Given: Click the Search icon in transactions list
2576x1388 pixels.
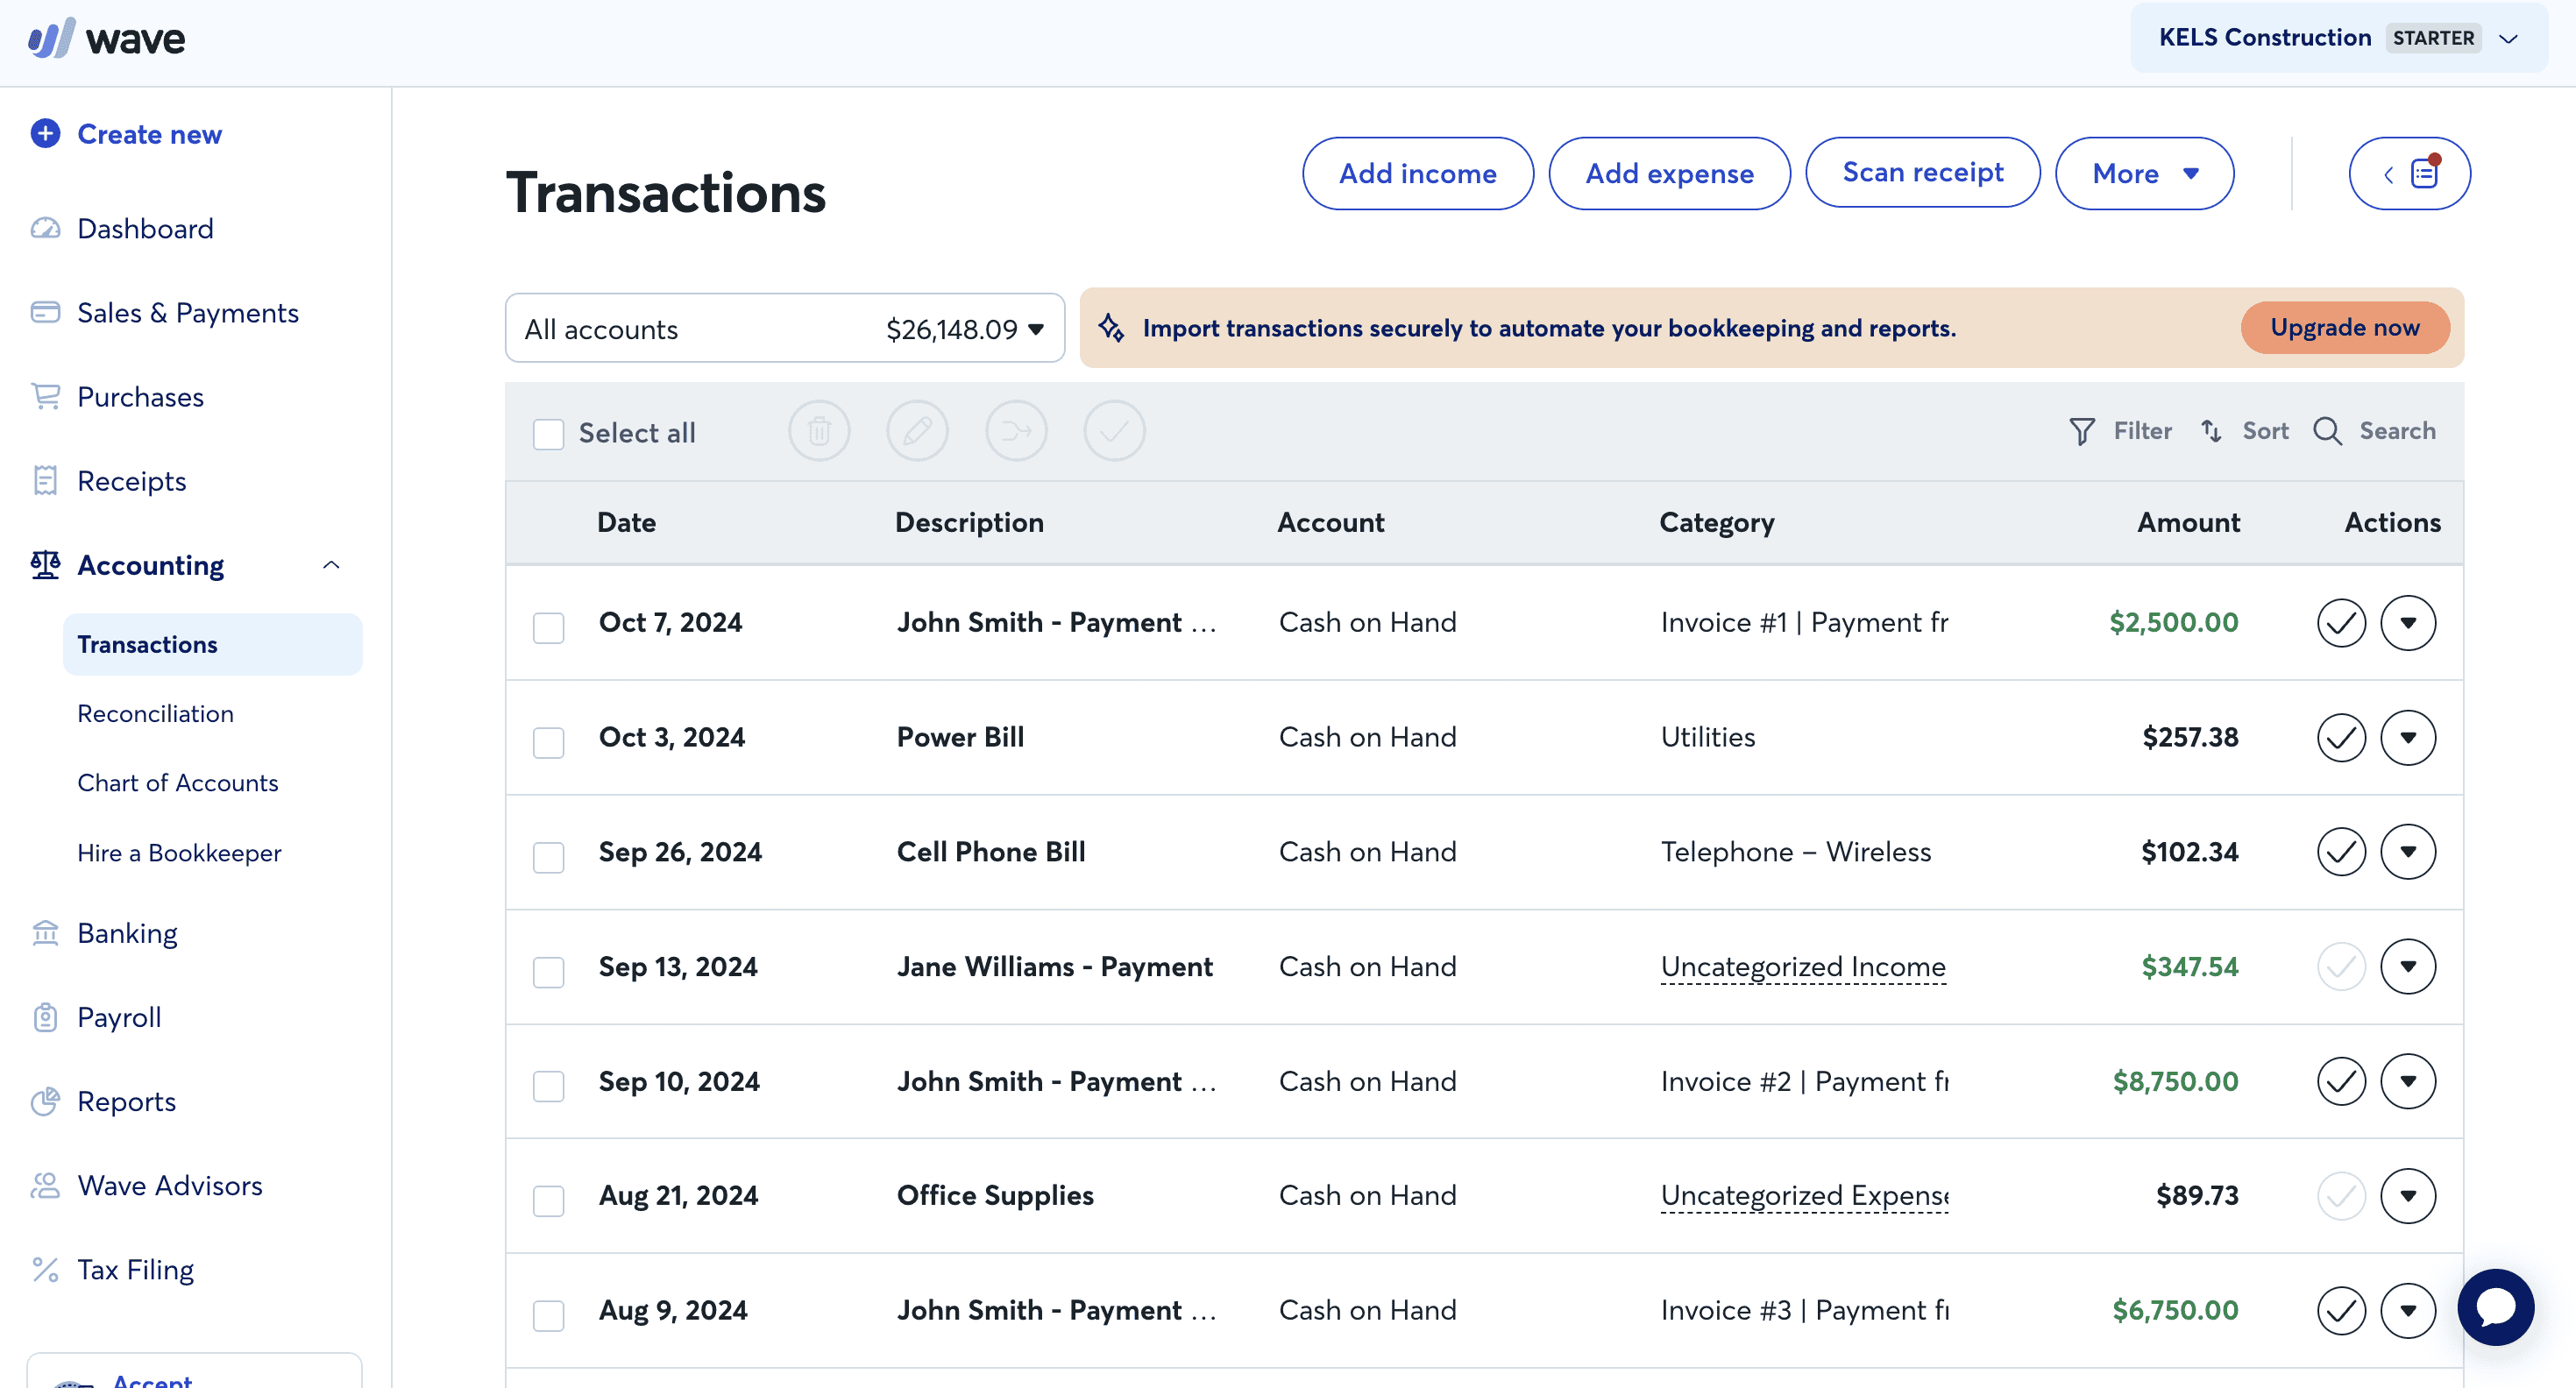Looking at the screenshot, I should click(x=2330, y=431).
